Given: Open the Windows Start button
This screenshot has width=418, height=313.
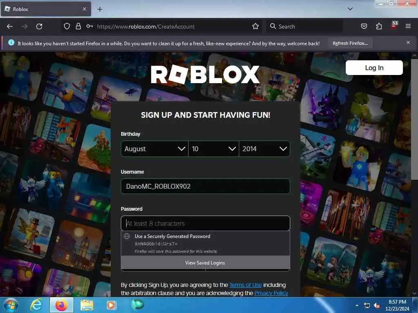Looking at the screenshot, I should coord(11,305).
